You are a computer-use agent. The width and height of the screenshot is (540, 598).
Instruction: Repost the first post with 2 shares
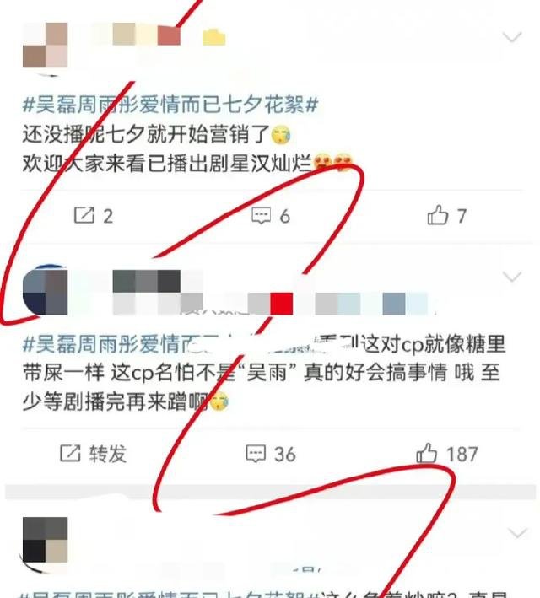[x=94, y=216]
